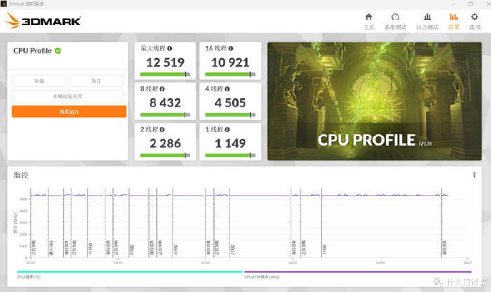The image size is (491, 292).
Task: Click info icon beside 8 threads (8 线程)
Action: (162, 89)
